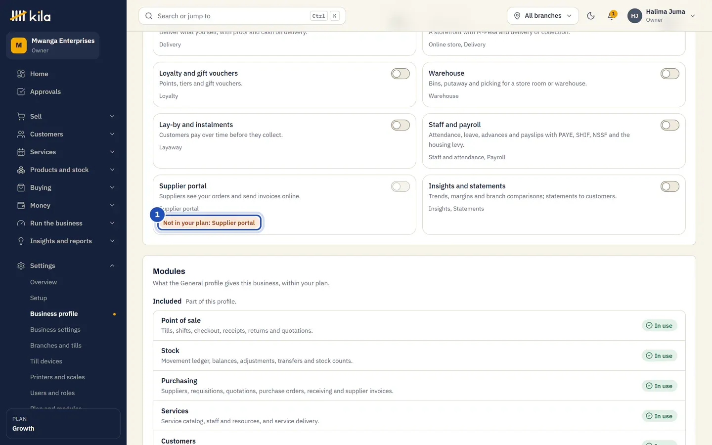Click the Buying bag icon
This screenshot has width=712, height=445.
point(21,187)
